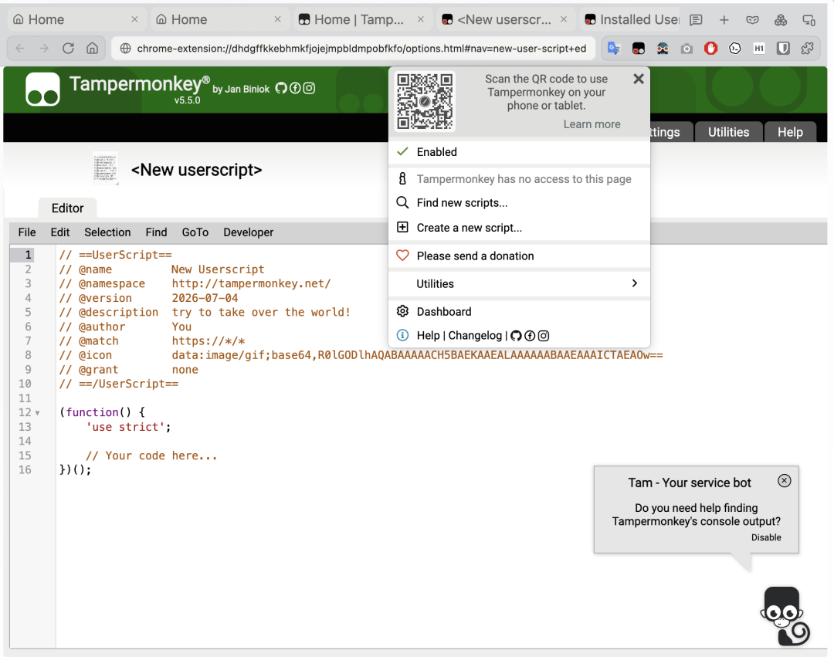Open the Instagram icon in the Tampermonkey header
The width and height of the screenshot is (834, 657).
309,88
